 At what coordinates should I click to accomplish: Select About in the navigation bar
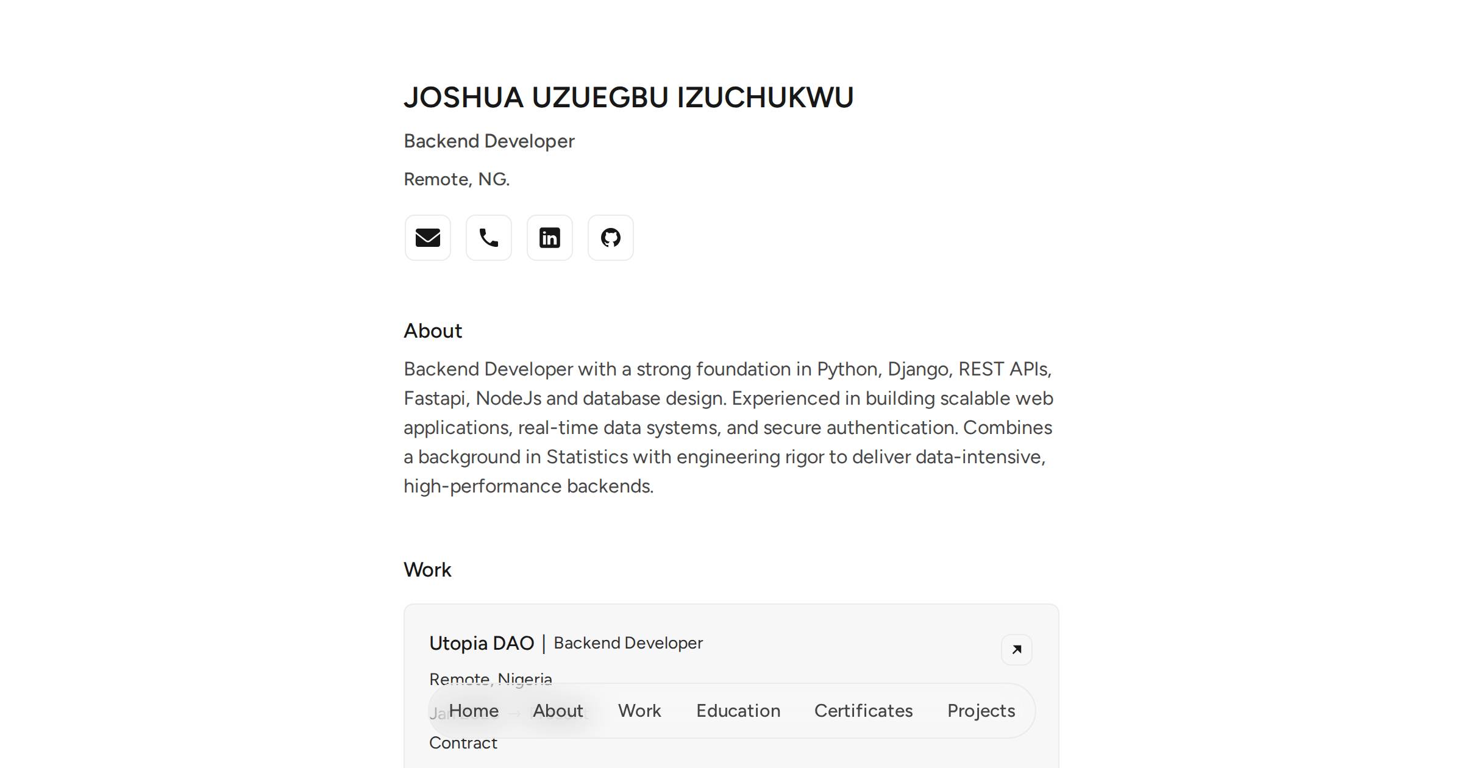[557, 711]
